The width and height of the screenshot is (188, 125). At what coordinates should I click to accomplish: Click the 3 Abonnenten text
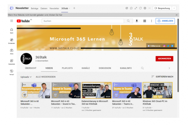(42, 61)
